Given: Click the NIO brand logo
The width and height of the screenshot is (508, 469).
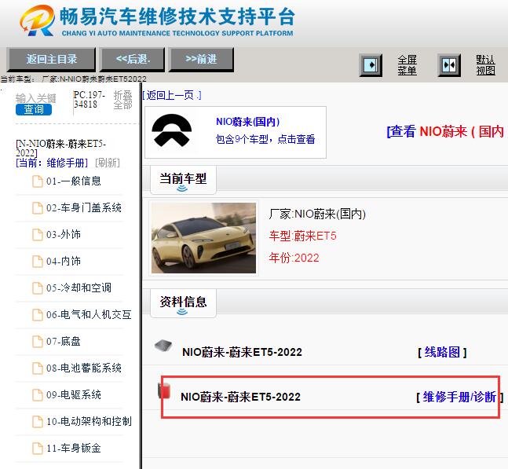Looking at the screenshot, I should (172, 130).
